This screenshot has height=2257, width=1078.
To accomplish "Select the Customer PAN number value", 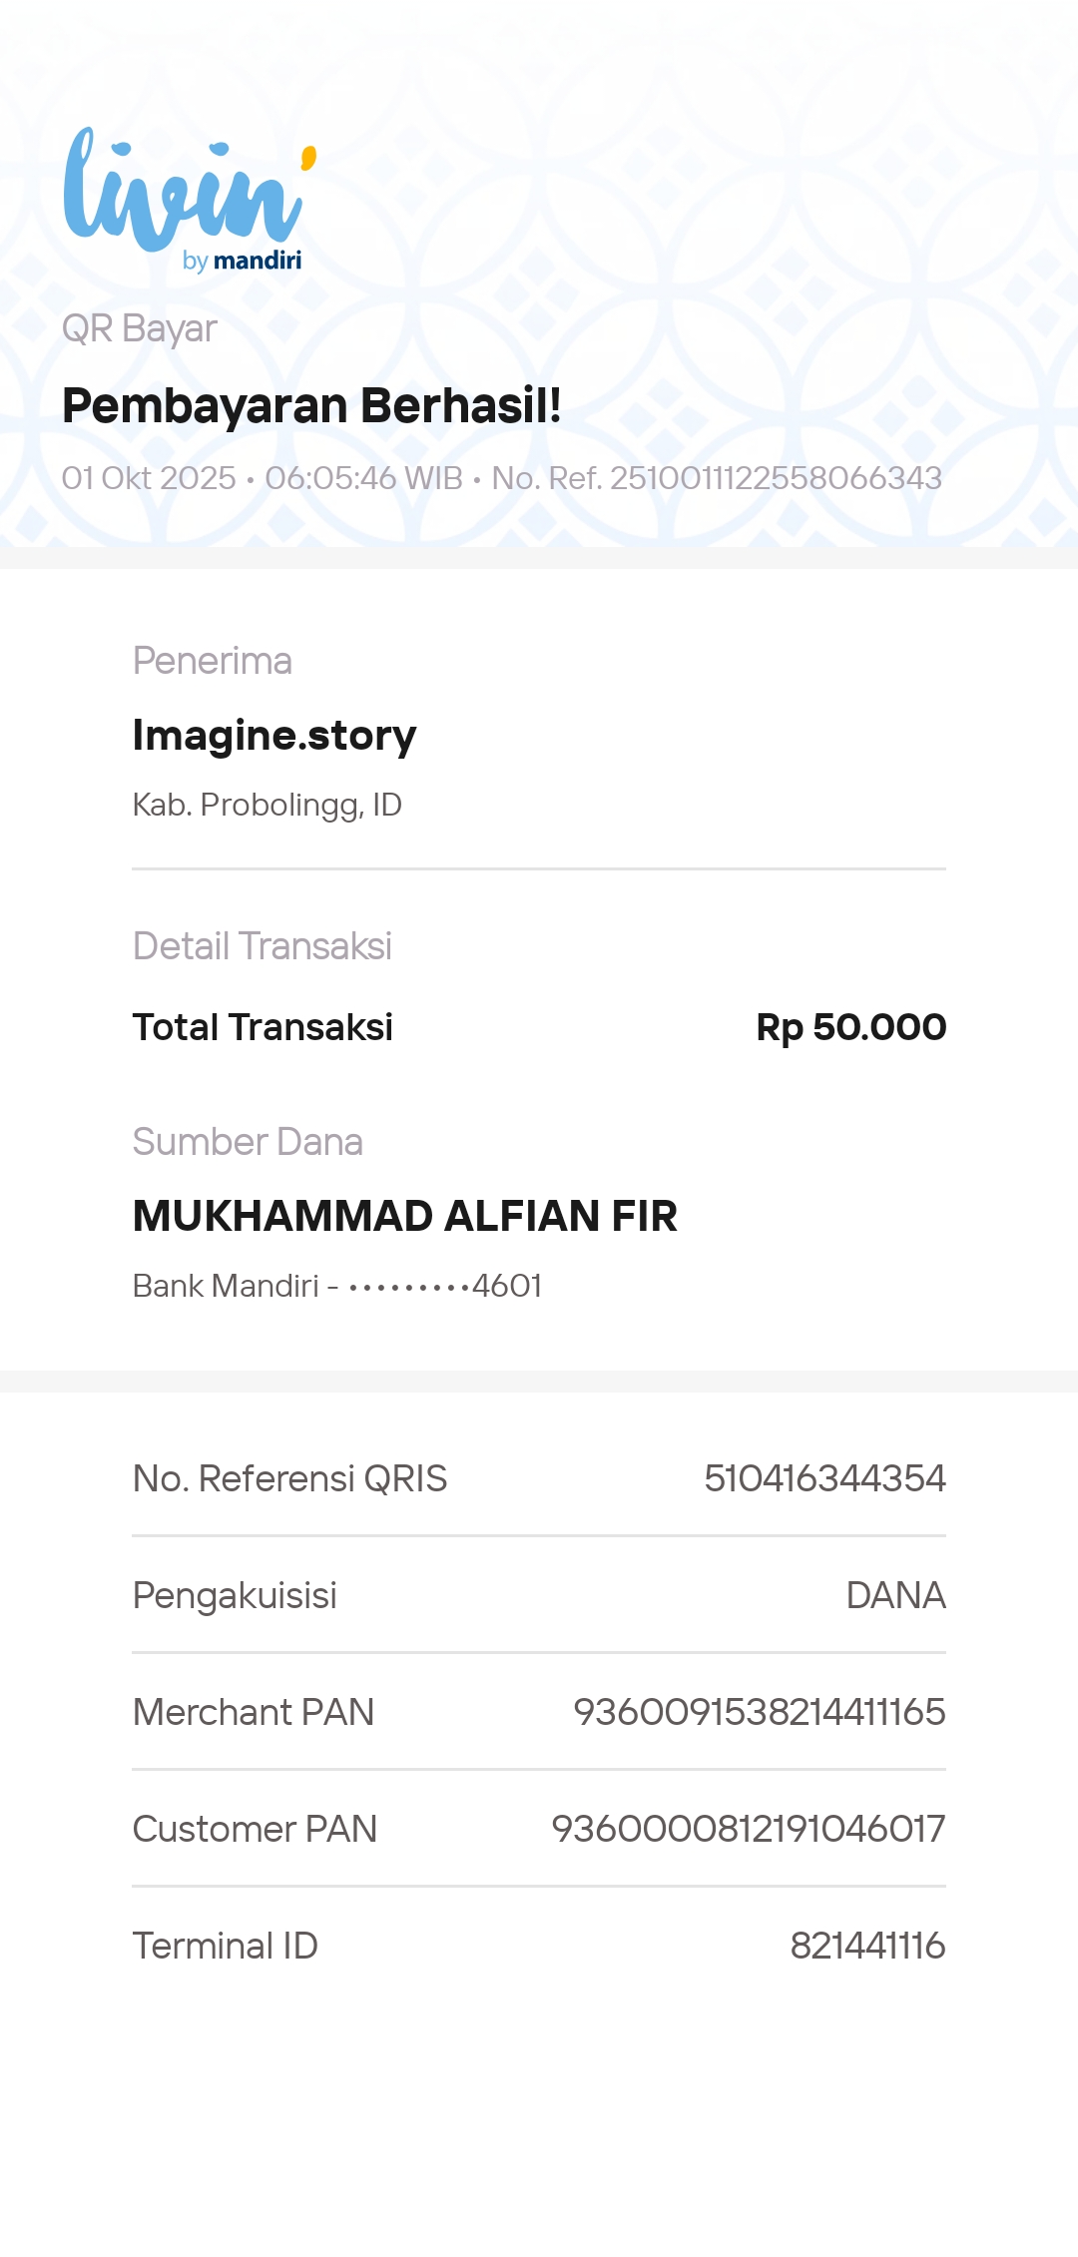I will [x=748, y=1829].
